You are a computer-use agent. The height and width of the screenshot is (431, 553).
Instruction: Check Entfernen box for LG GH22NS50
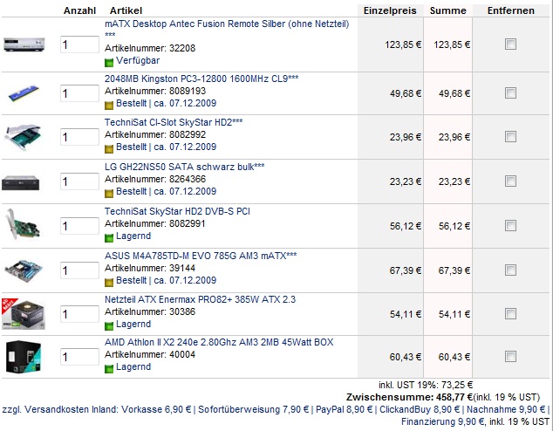(x=510, y=181)
